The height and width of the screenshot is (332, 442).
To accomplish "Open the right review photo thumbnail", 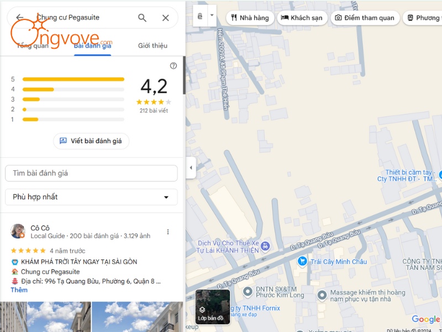I will (138, 317).
